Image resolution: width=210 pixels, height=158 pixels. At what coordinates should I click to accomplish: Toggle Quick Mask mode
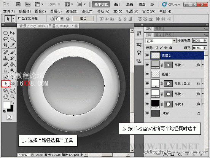(x=9, y=117)
